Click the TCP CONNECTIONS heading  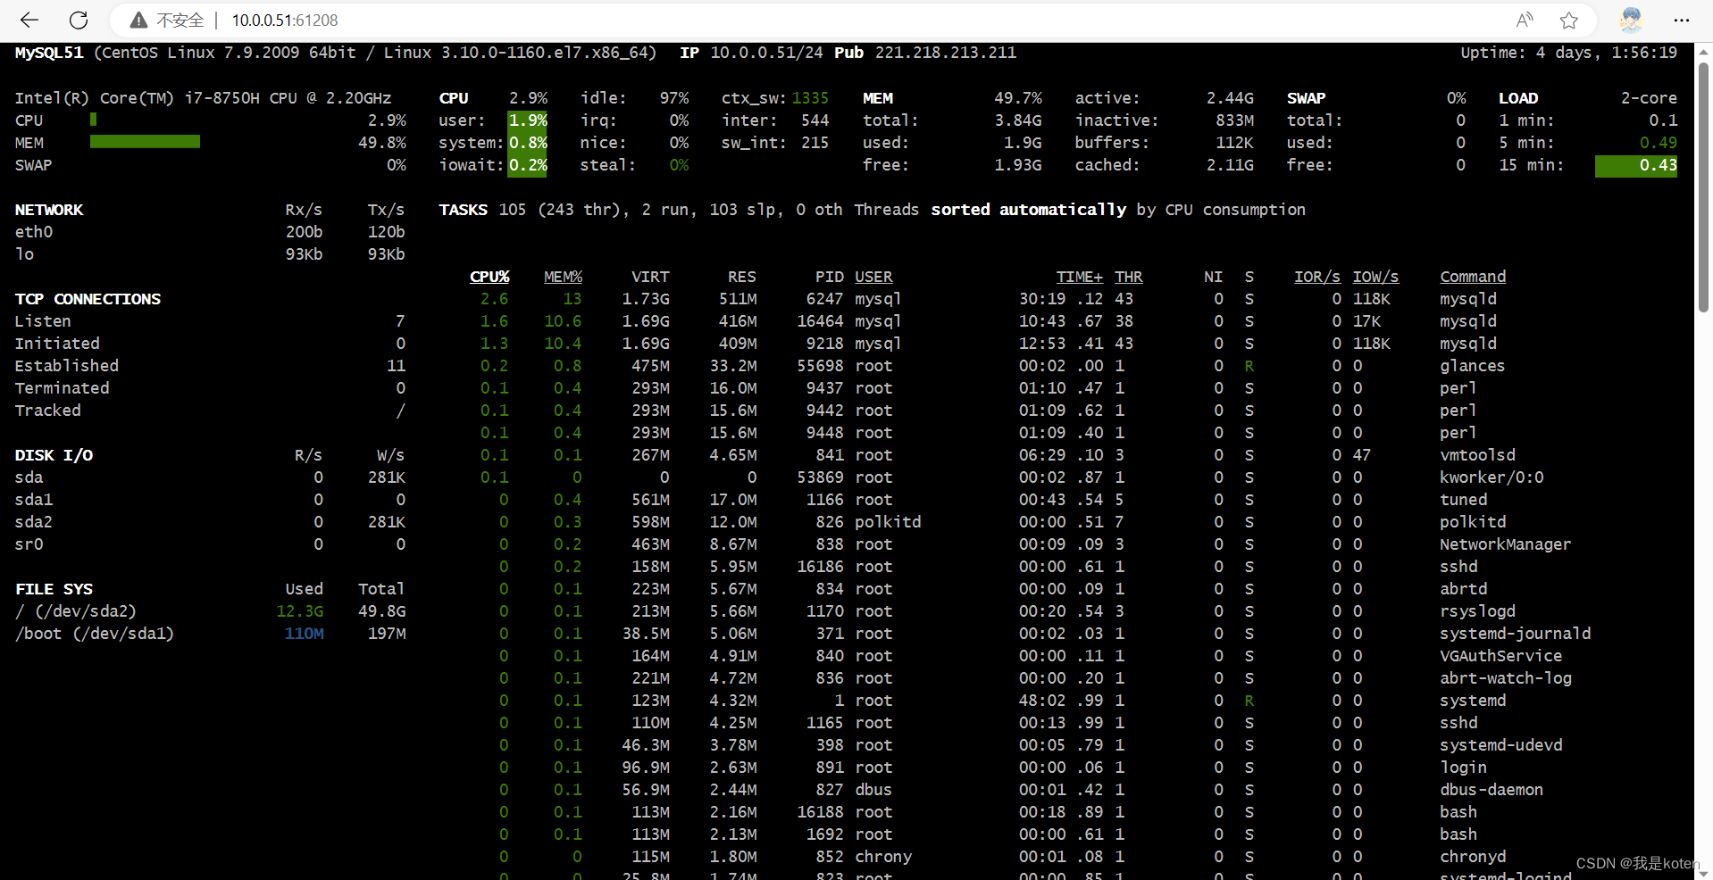(88, 299)
